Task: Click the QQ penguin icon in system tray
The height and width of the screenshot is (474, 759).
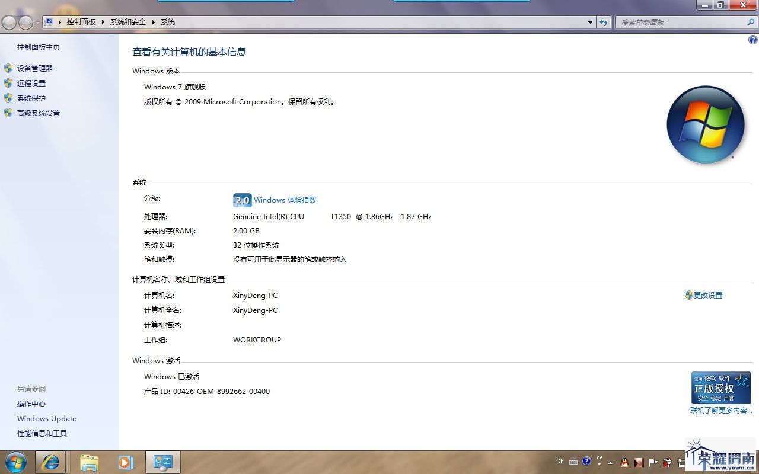Action: [624, 462]
